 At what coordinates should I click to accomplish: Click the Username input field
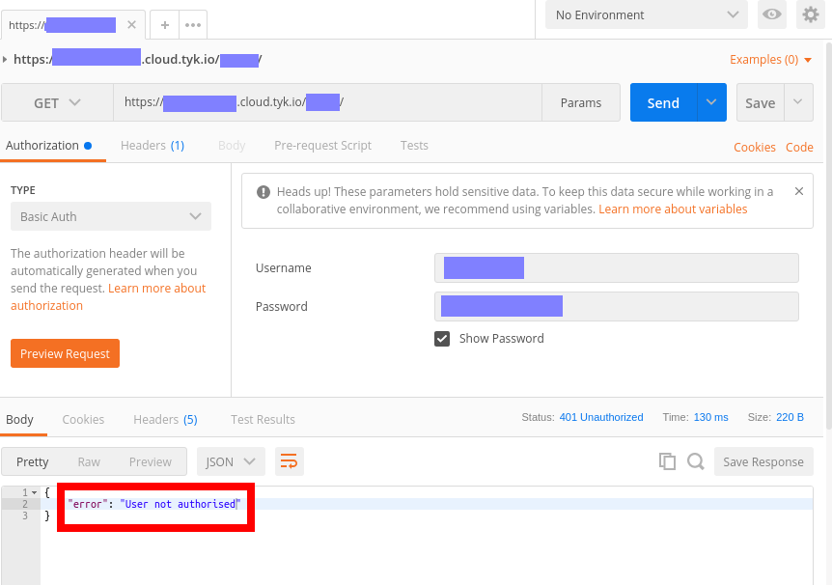pyautogui.click(x=616, y=267)
